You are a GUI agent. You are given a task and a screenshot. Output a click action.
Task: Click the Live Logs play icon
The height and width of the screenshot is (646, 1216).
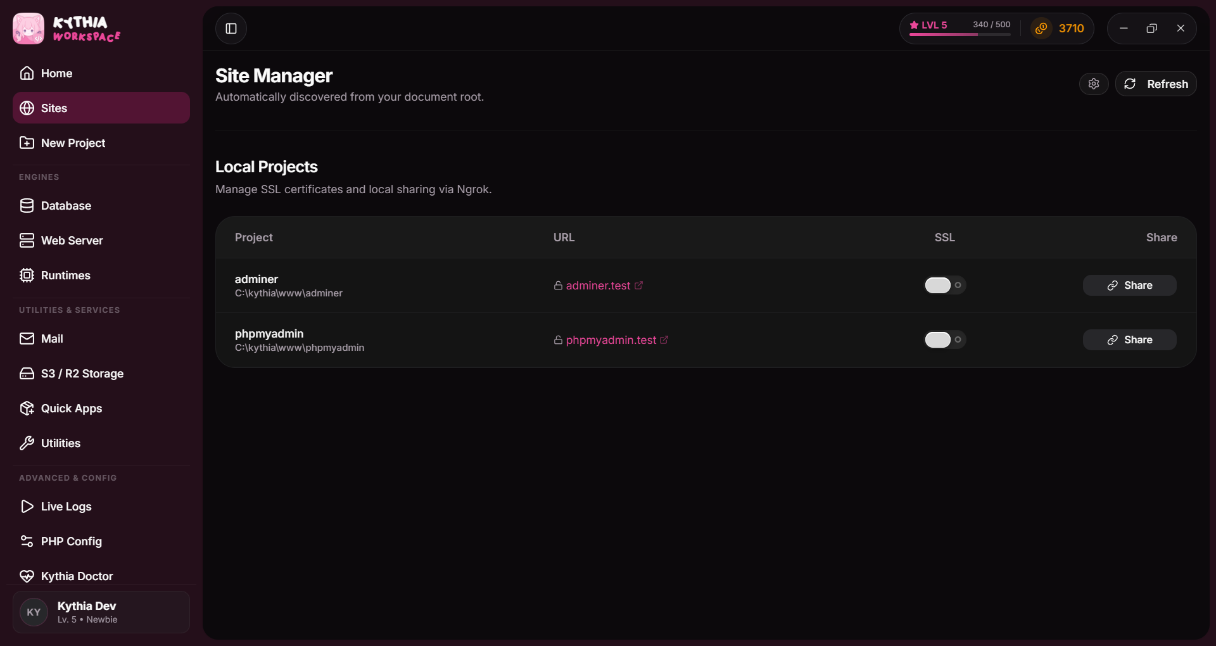click(x=27, y=507)
